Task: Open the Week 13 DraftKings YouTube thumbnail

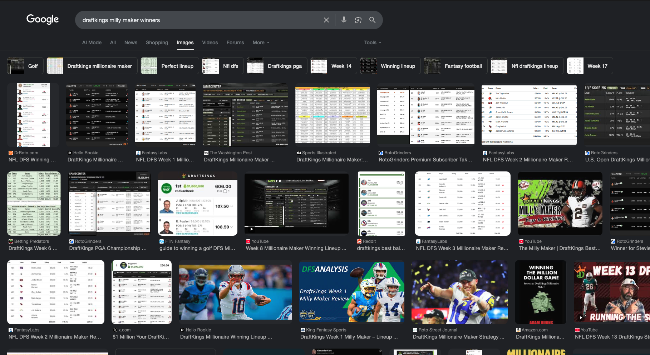Action: [612, 292]
